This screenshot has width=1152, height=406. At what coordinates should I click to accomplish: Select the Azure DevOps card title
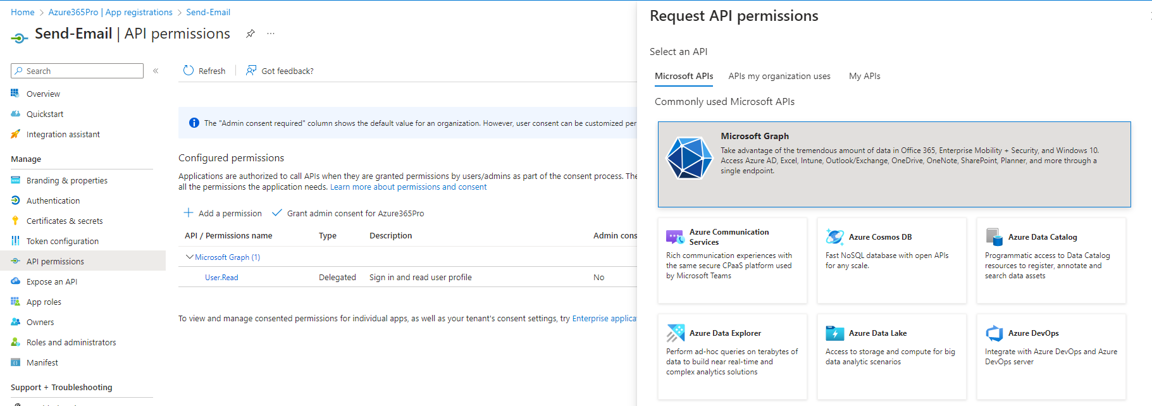pyautogui.click(x=1033, y=333)
